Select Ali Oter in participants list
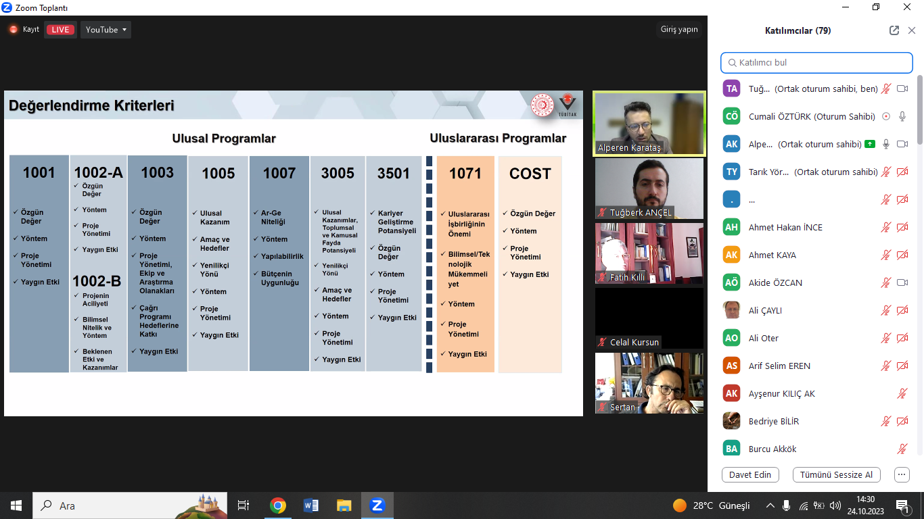 point(763,338)
